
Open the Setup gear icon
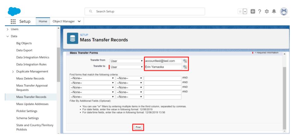click(x=267, y=11)
